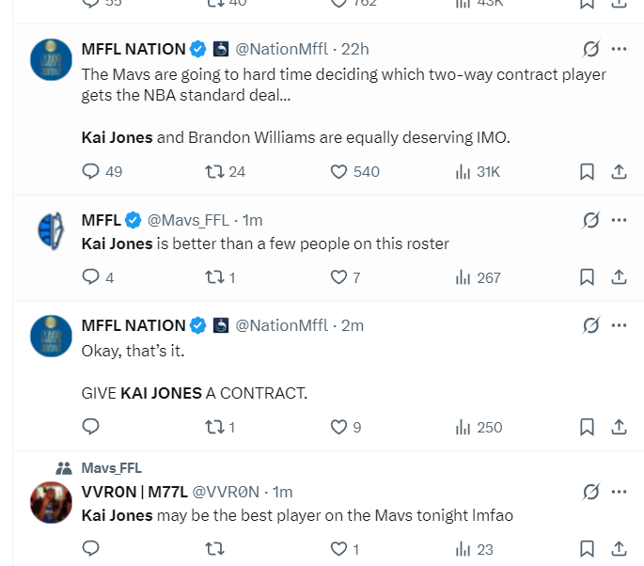Share the 22h MFFL NATION tweet
Image resolution: width=644 pixels, height=566 pixels.
(620, 171)
